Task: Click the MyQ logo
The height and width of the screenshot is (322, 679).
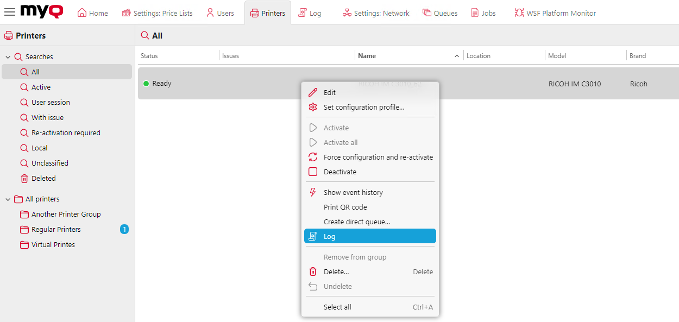Action: tap(41, 11)
